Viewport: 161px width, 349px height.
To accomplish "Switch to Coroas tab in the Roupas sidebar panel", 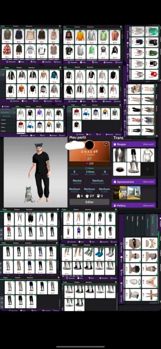I will pyautogui.click(x=28, y=106).
